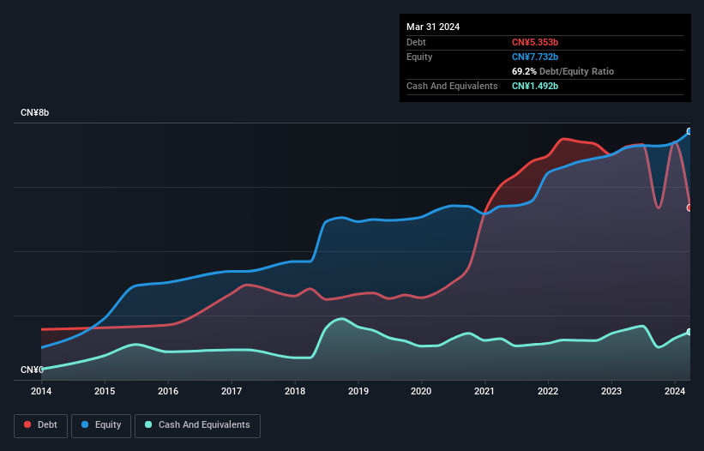The image size is (704, 451).
Task: Click the 2024 x-axis label
Action: tap(675, 391)
